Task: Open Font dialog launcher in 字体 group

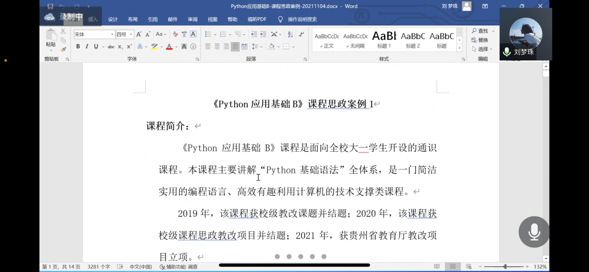Action: coord(197,59)
